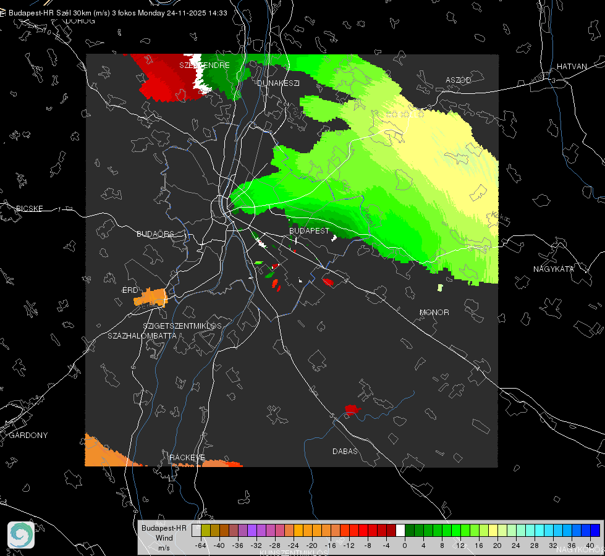Click the HATVAN town label
605x556 pixels.
[x=572, y=67]
